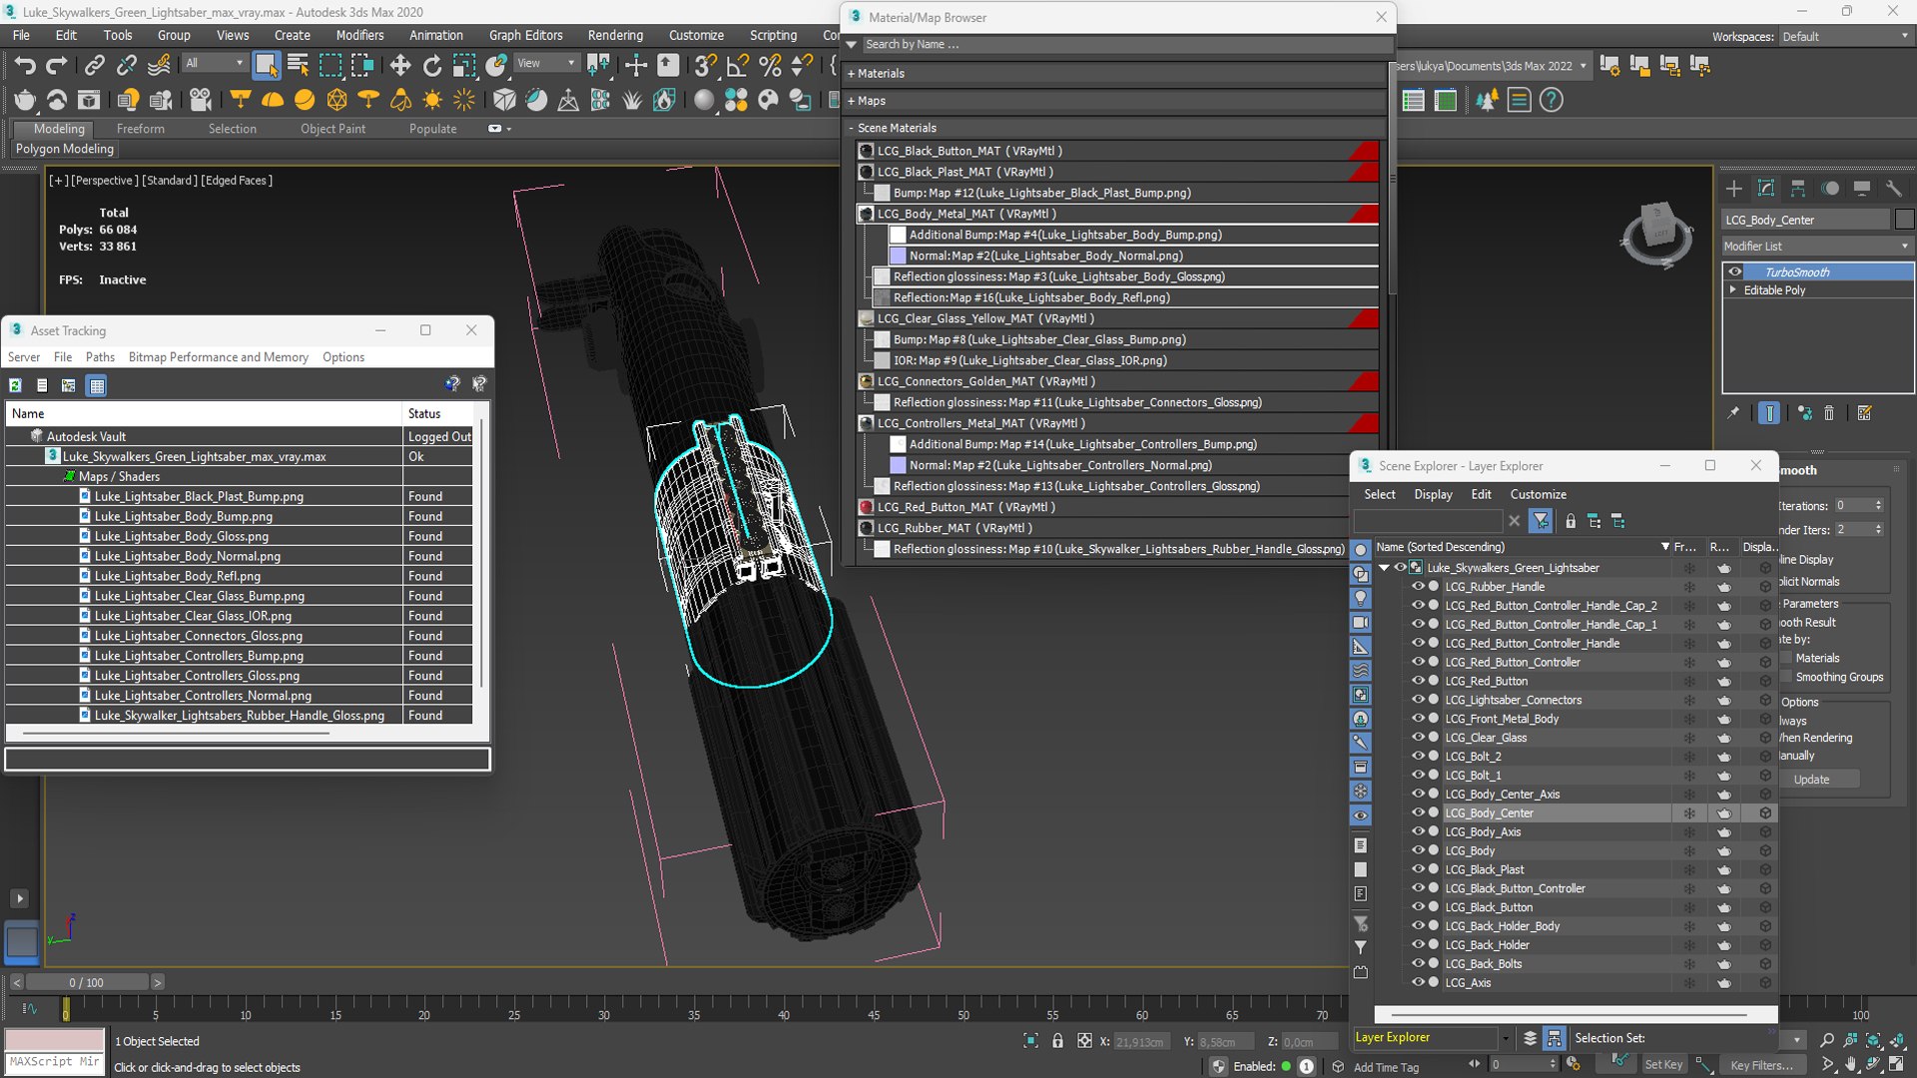
Task: Click the Set Key button
Action: click(x=1663, y=1065)
